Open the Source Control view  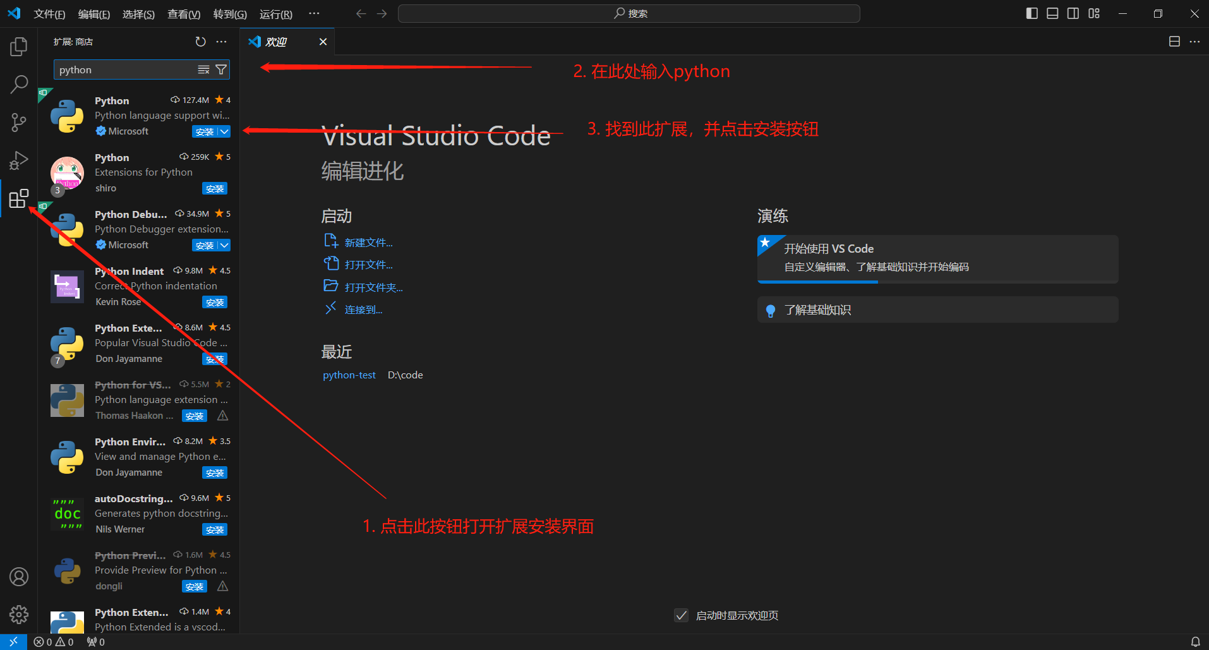(19, 123)
